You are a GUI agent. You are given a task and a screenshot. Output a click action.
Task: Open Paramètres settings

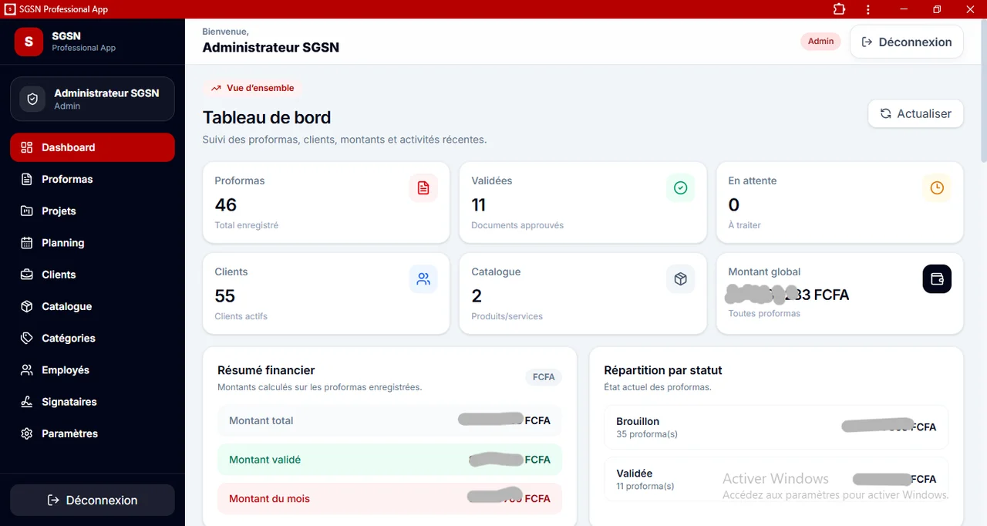(x=93, y=433)
